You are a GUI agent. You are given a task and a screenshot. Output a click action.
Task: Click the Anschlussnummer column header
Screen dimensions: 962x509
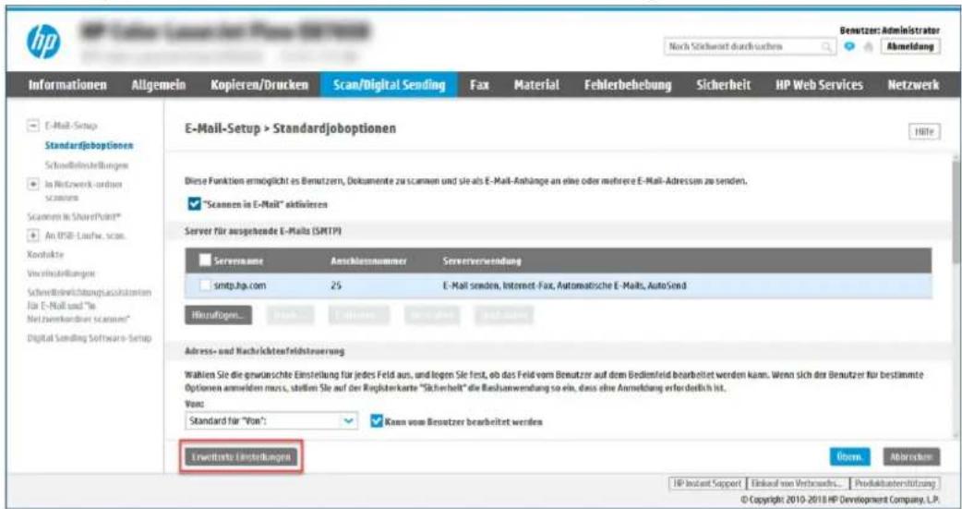click(x=368, y=261)
